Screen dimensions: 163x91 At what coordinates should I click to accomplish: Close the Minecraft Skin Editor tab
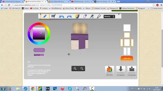click(46, 2)
